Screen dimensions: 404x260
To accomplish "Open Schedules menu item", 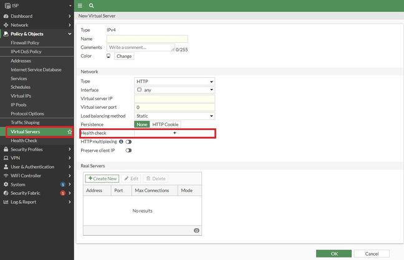I will (x=21, y=87).
